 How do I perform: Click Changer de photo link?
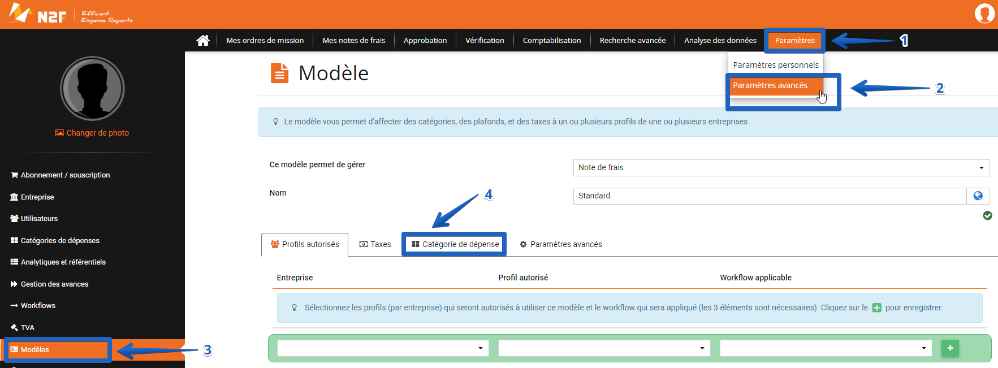[x=92, y=133]
